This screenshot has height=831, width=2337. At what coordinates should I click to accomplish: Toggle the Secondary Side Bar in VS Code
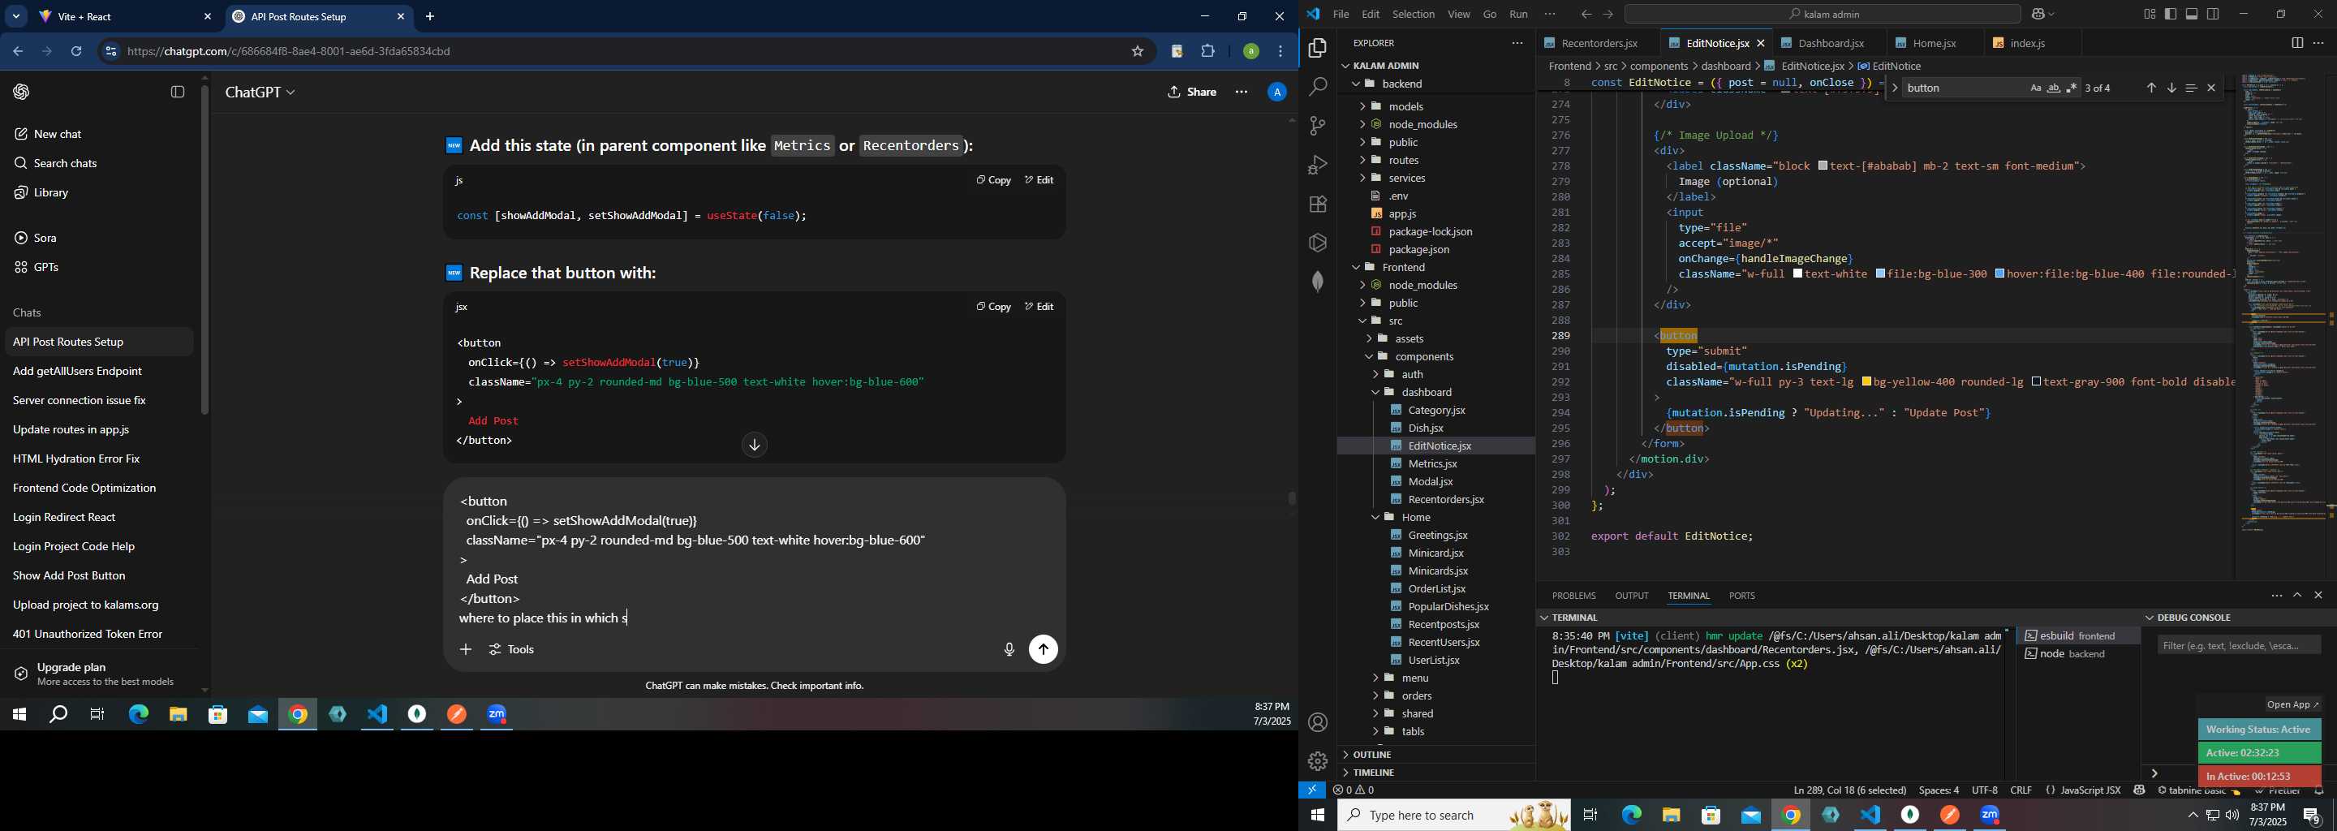pos(2214,15)
